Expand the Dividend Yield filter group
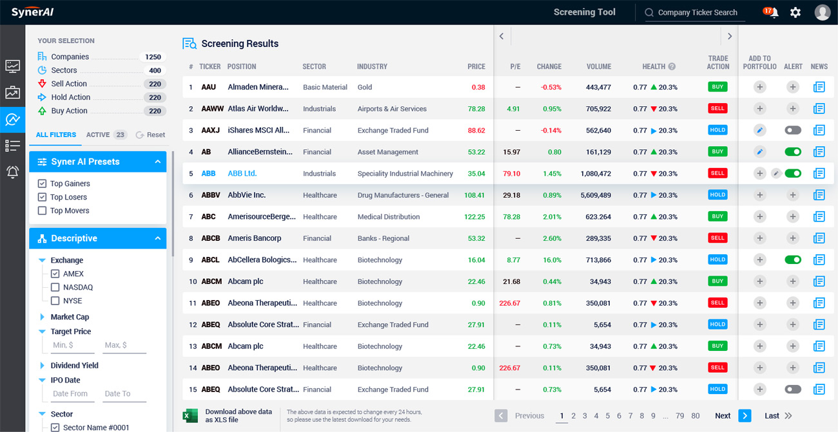Image resolution: width=838 pixels, height=432 pixels. 42,365
